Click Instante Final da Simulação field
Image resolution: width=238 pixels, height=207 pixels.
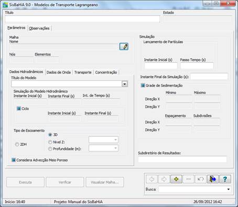click(x=209, y=77)
